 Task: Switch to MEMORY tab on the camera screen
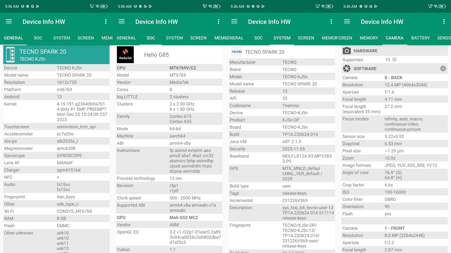pos(369,38)
